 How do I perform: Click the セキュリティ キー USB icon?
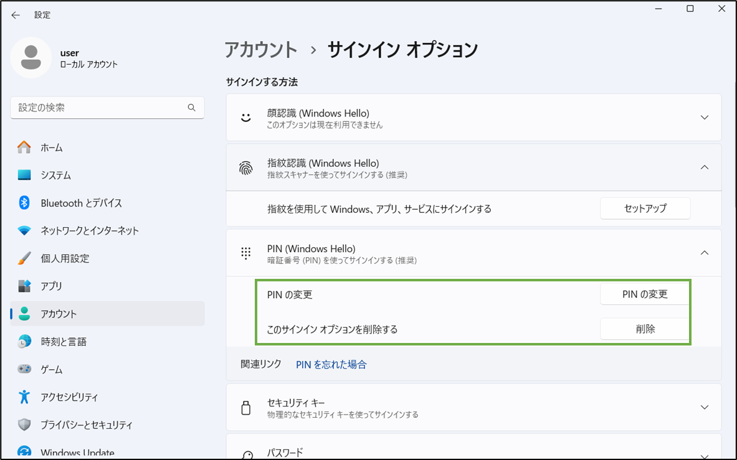click(x=246, y=408)
